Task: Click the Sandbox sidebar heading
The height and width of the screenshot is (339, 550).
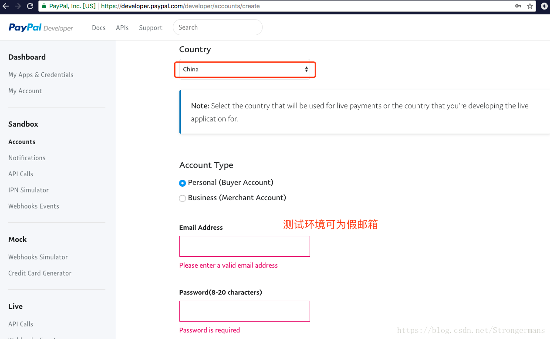Action: click(23, 124)
